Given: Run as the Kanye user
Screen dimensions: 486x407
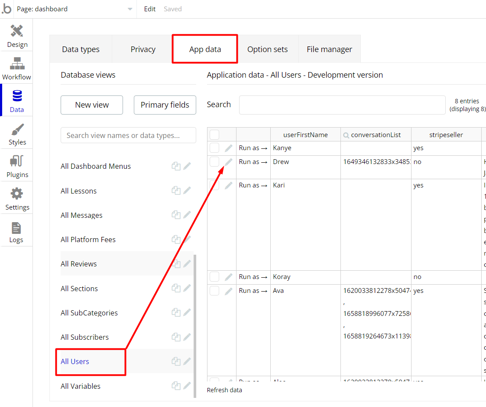Looking at the screenshot, I should [x=253, y=148].
